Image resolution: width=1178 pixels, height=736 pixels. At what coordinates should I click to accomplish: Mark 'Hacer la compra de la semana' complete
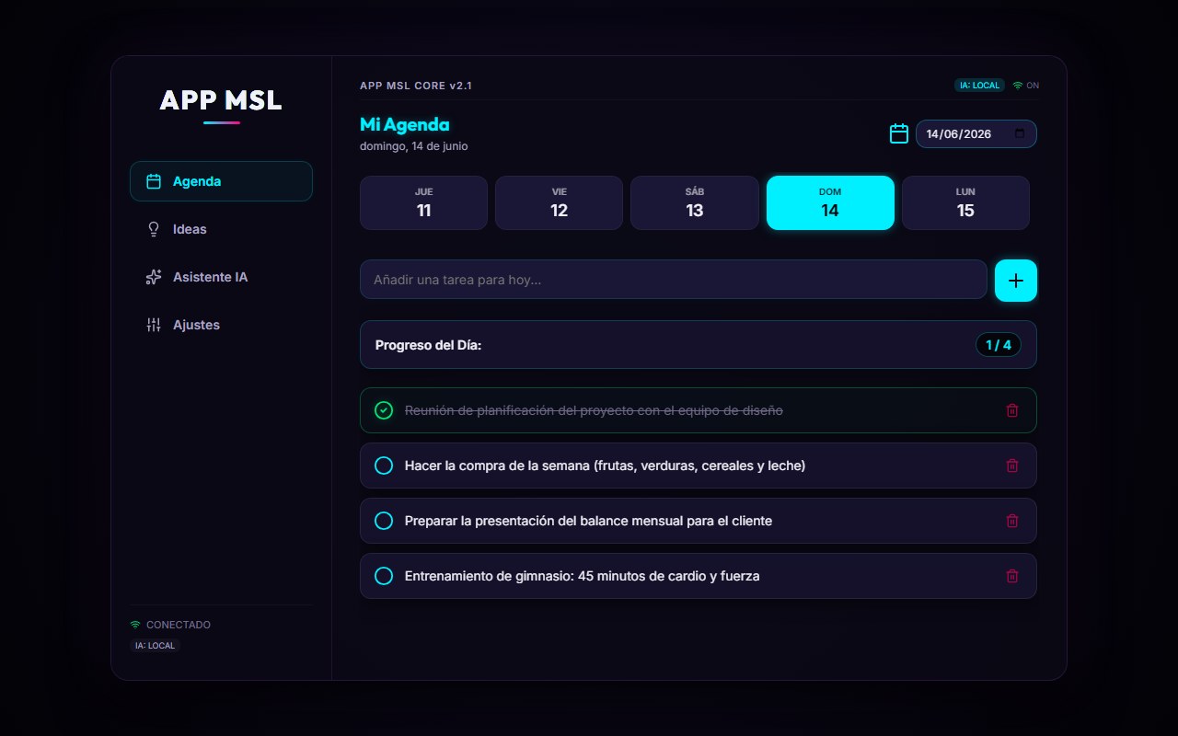384,466
